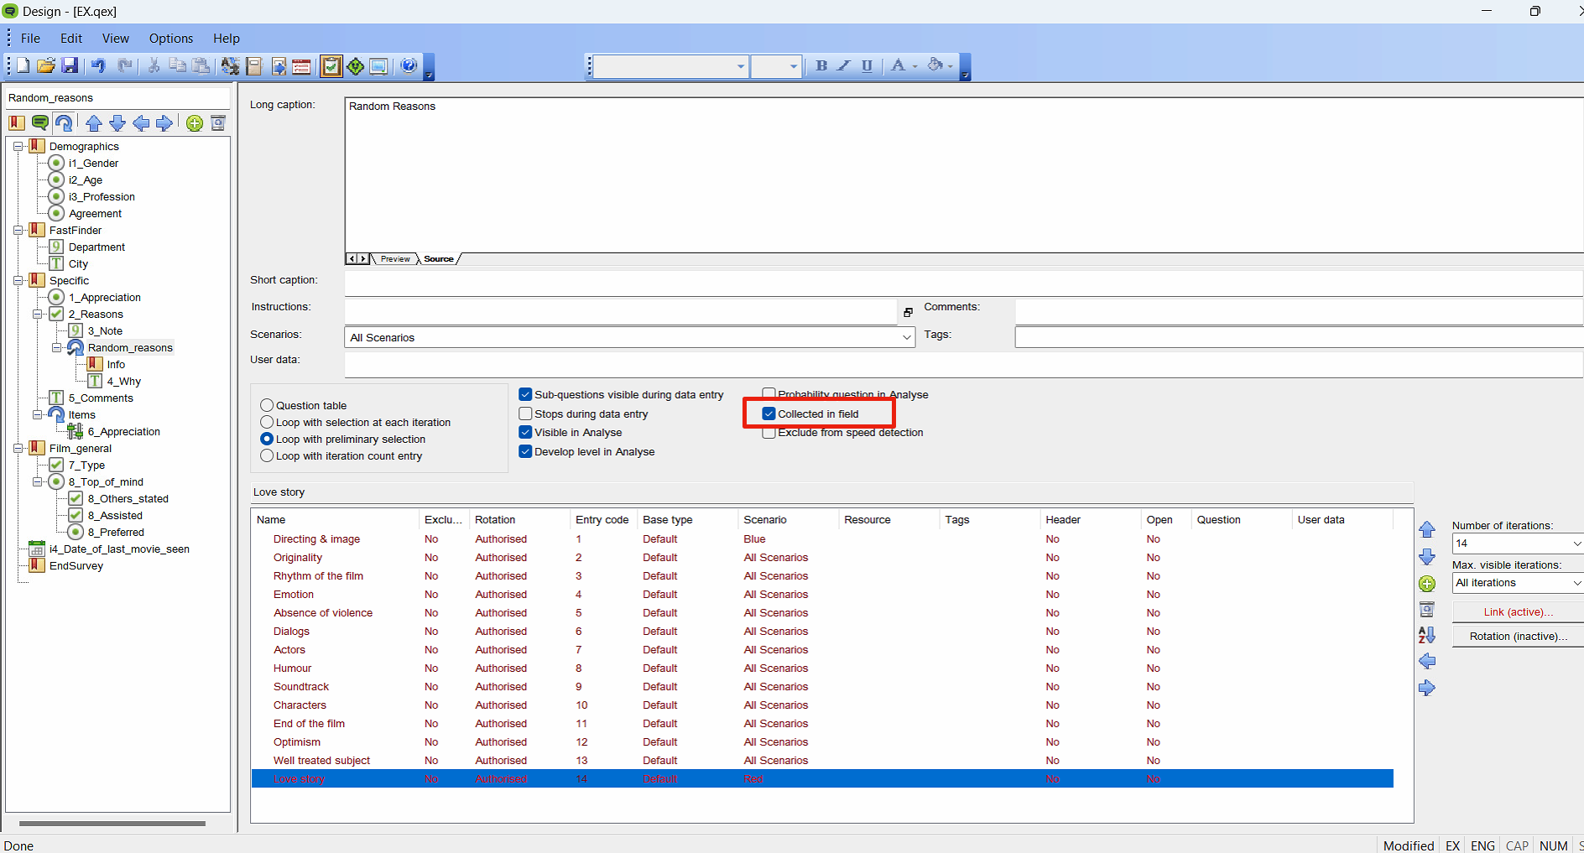The image size is (1584, 853).
Task: Collapse the FastFinder chapter node
Action: click(x=18, y=230)
